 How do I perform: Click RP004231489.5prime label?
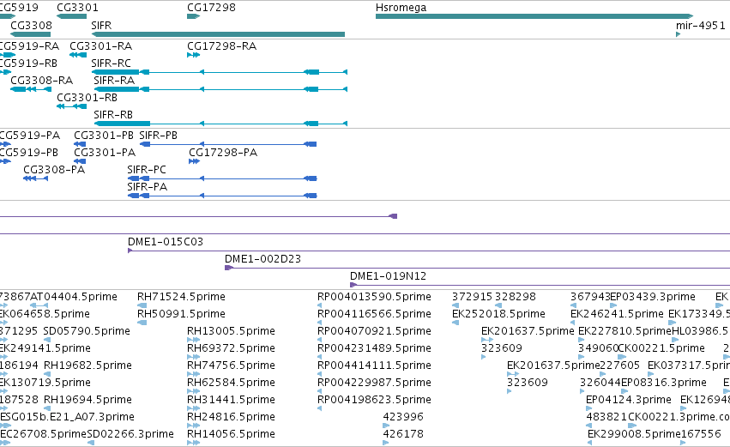[x=374, y=348]
